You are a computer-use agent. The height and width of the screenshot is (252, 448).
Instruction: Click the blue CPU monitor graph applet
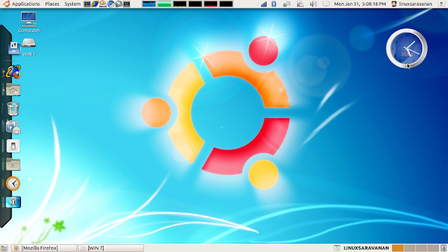tap(149, 4)
